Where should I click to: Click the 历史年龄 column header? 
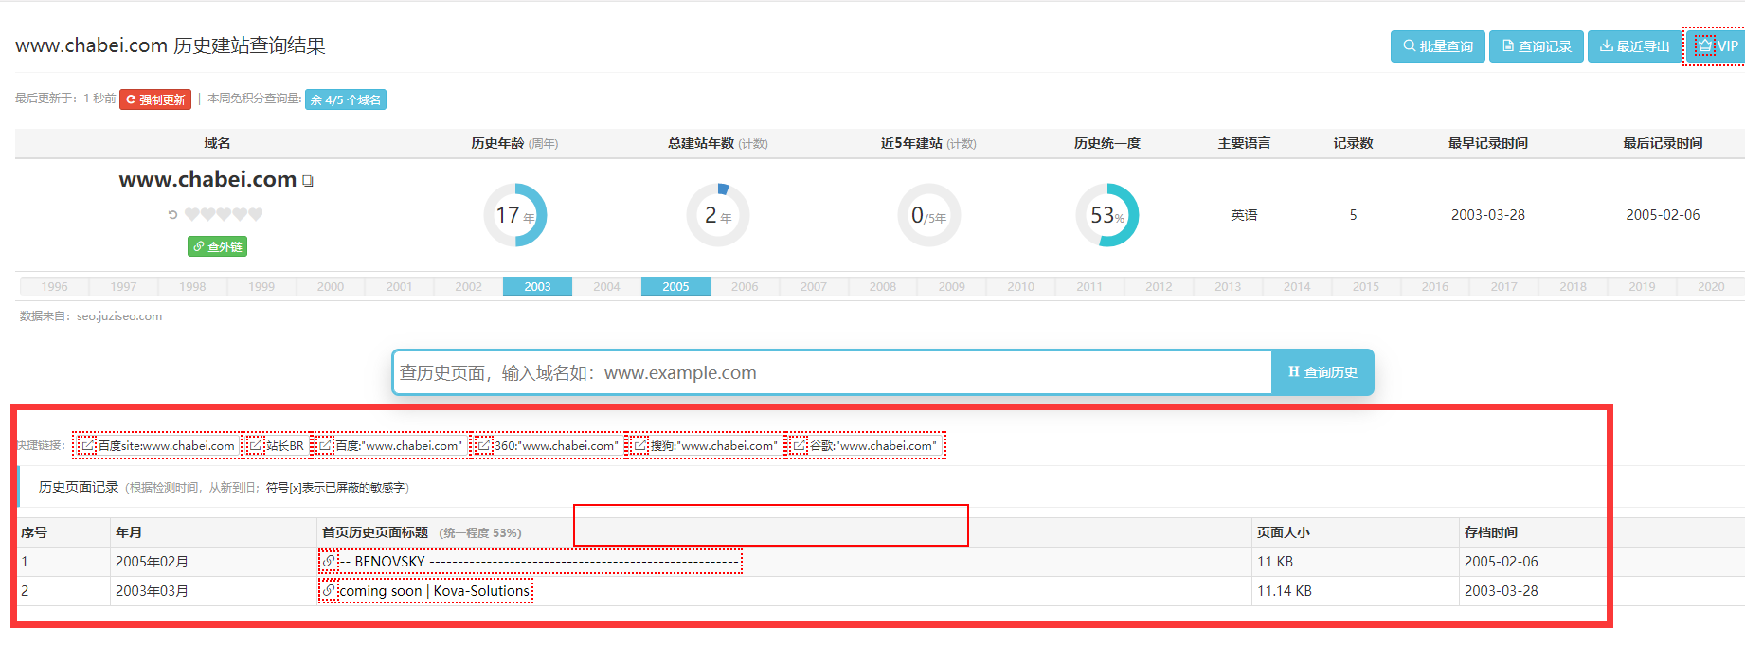(x=514, y=143)
